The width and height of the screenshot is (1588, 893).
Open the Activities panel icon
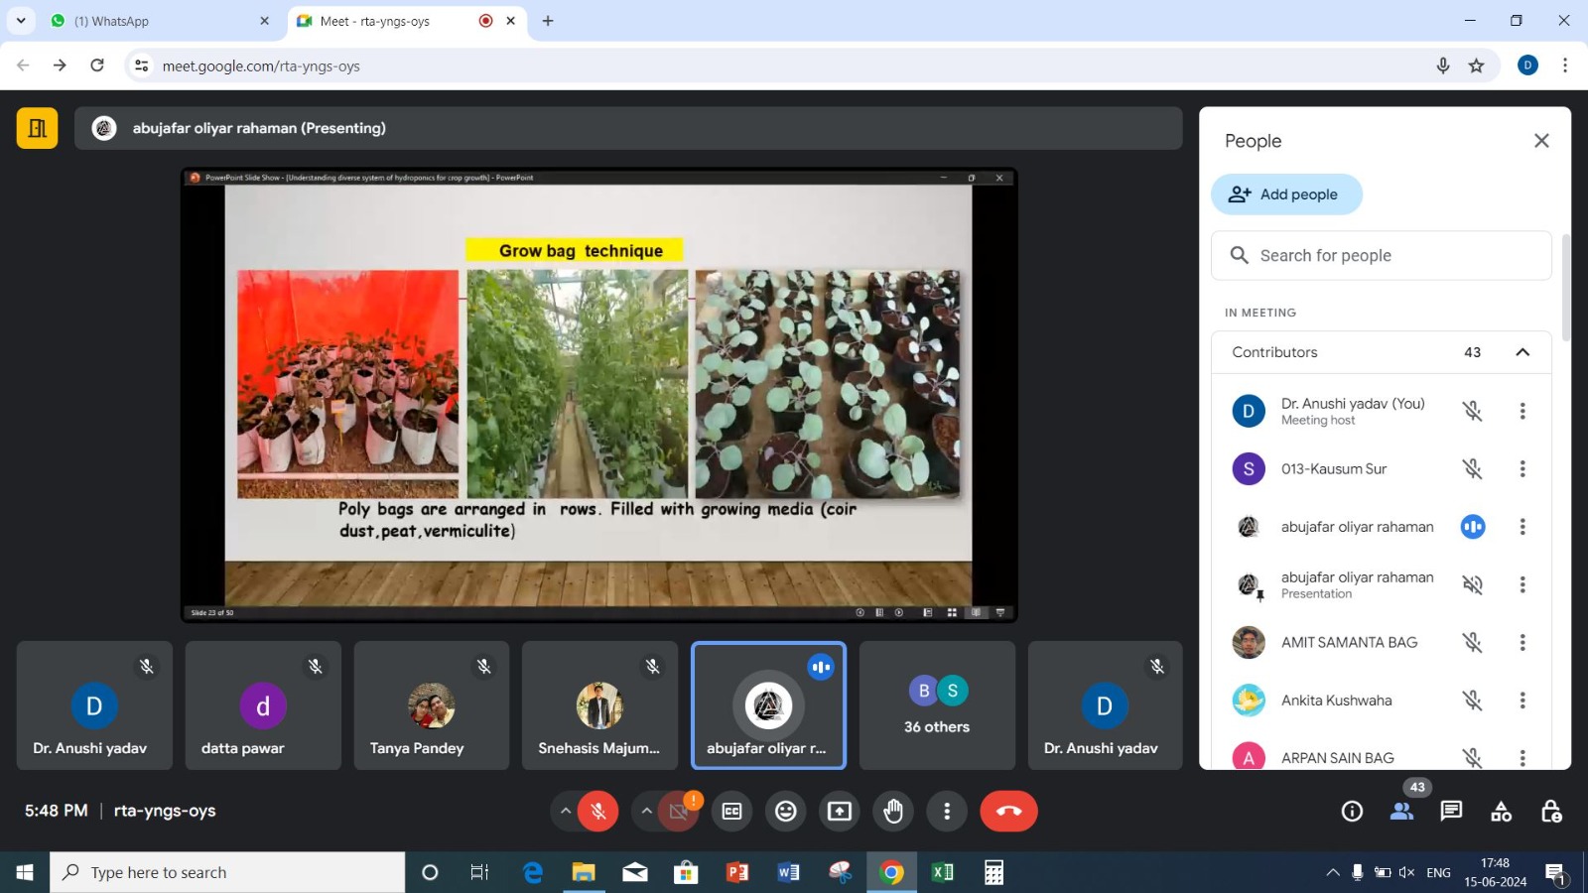(1501, 812)
